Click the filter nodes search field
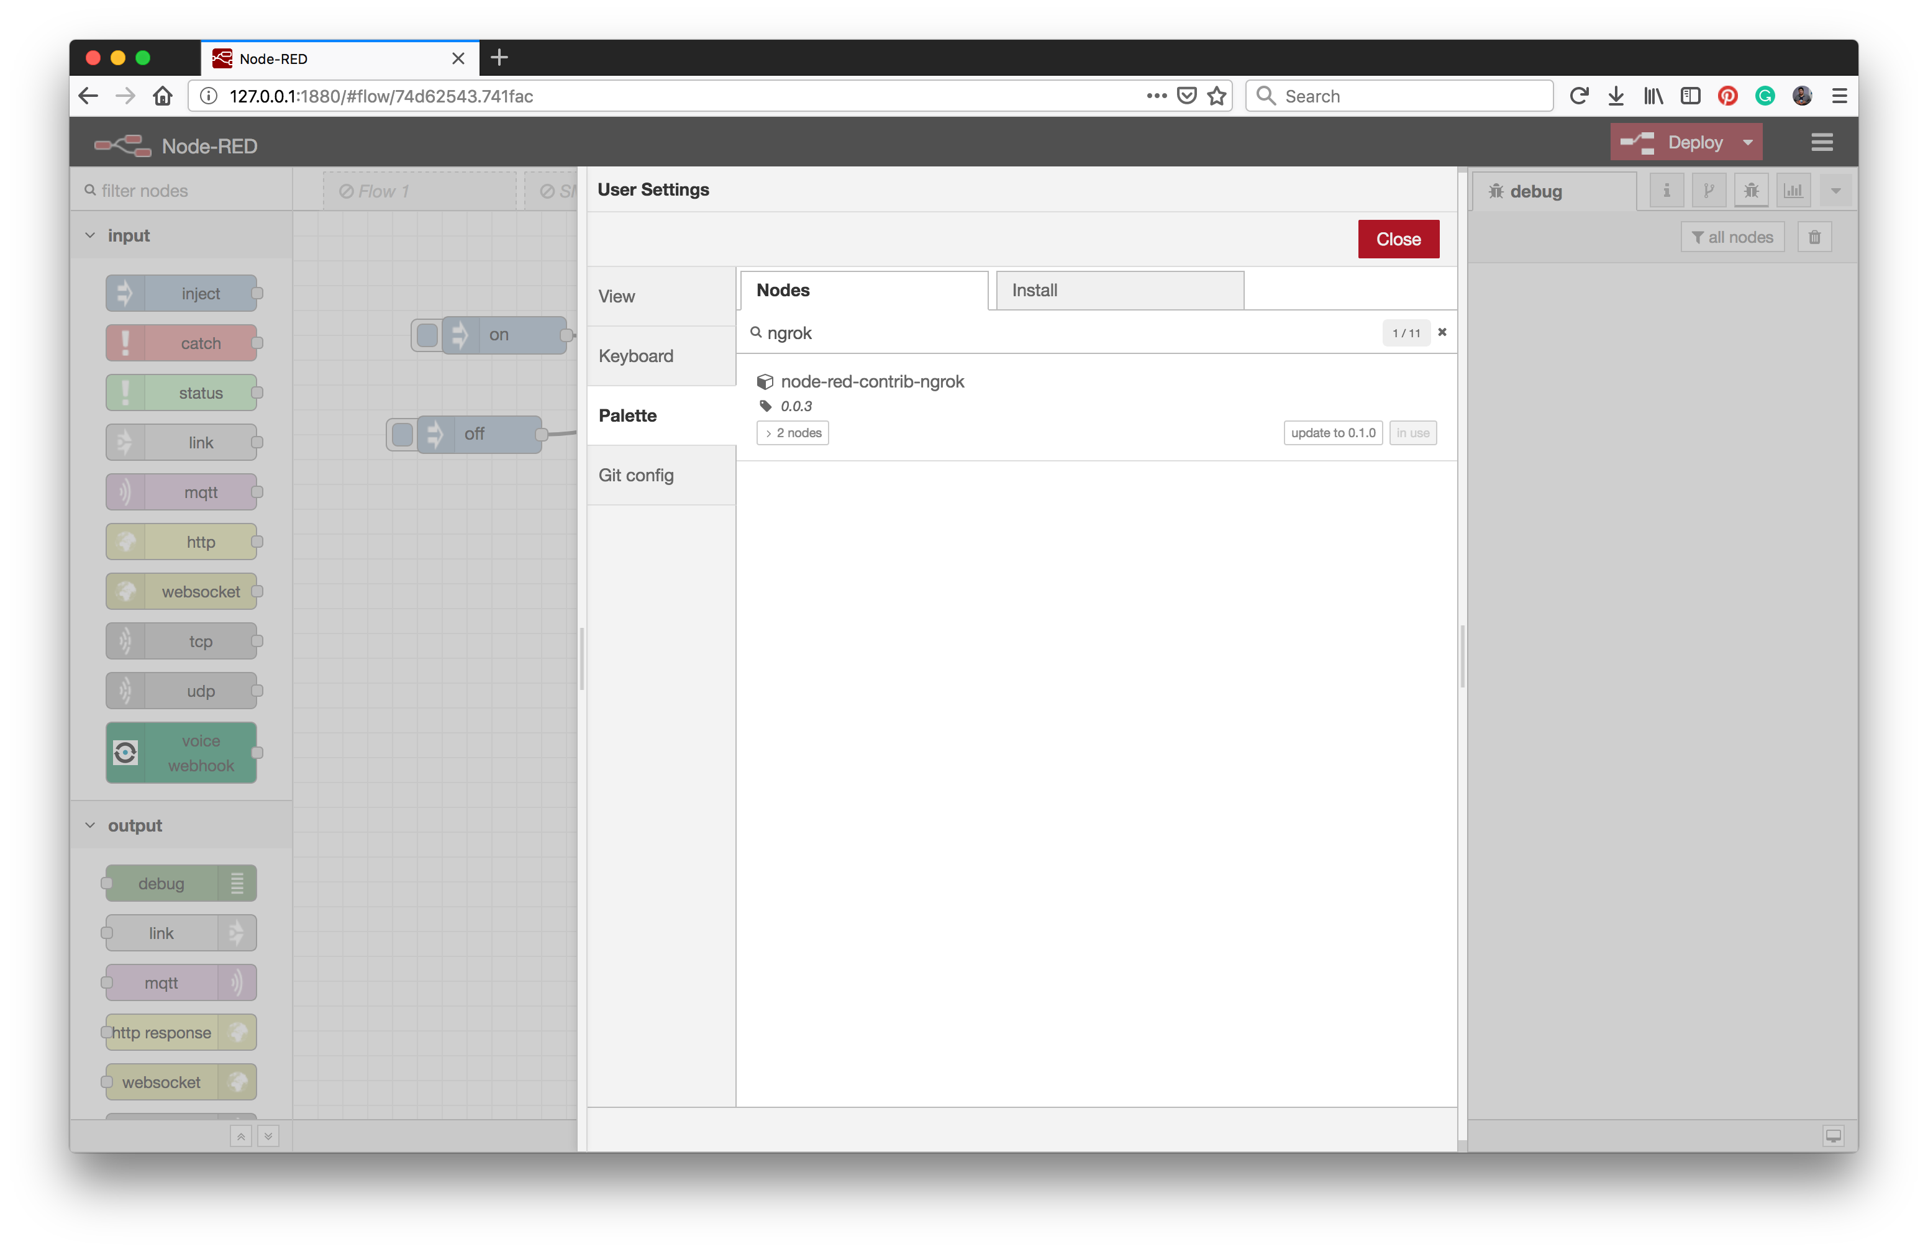This screenshot has width=1928, height=1252. tap(181, 190)
